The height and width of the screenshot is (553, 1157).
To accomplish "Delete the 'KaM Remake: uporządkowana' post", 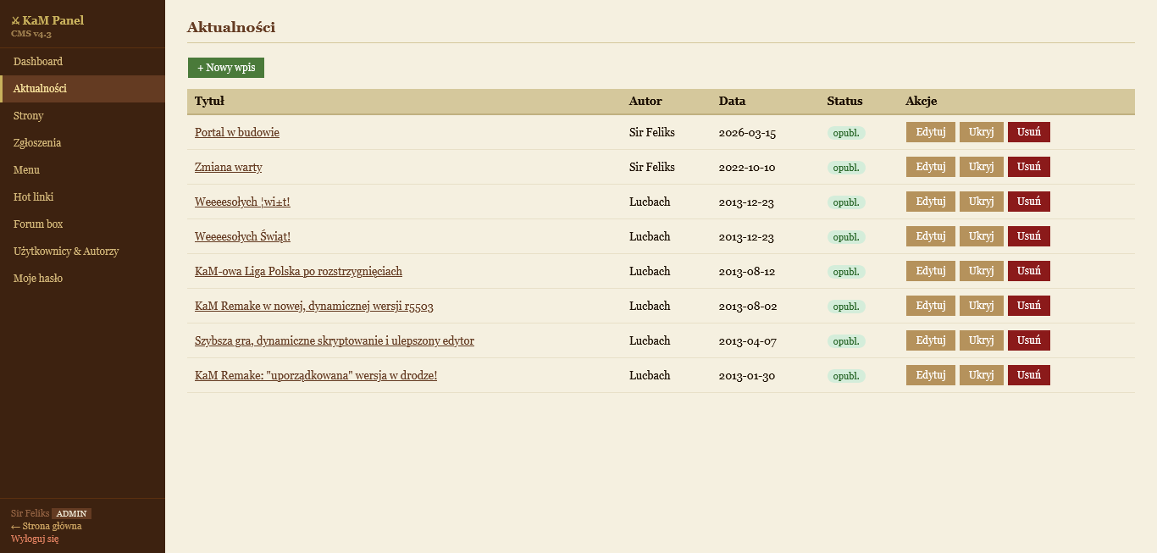I will tap(1028, 375).
